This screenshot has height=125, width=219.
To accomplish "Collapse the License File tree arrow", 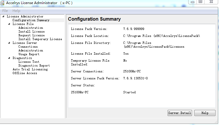I will (x=9, y=24).
